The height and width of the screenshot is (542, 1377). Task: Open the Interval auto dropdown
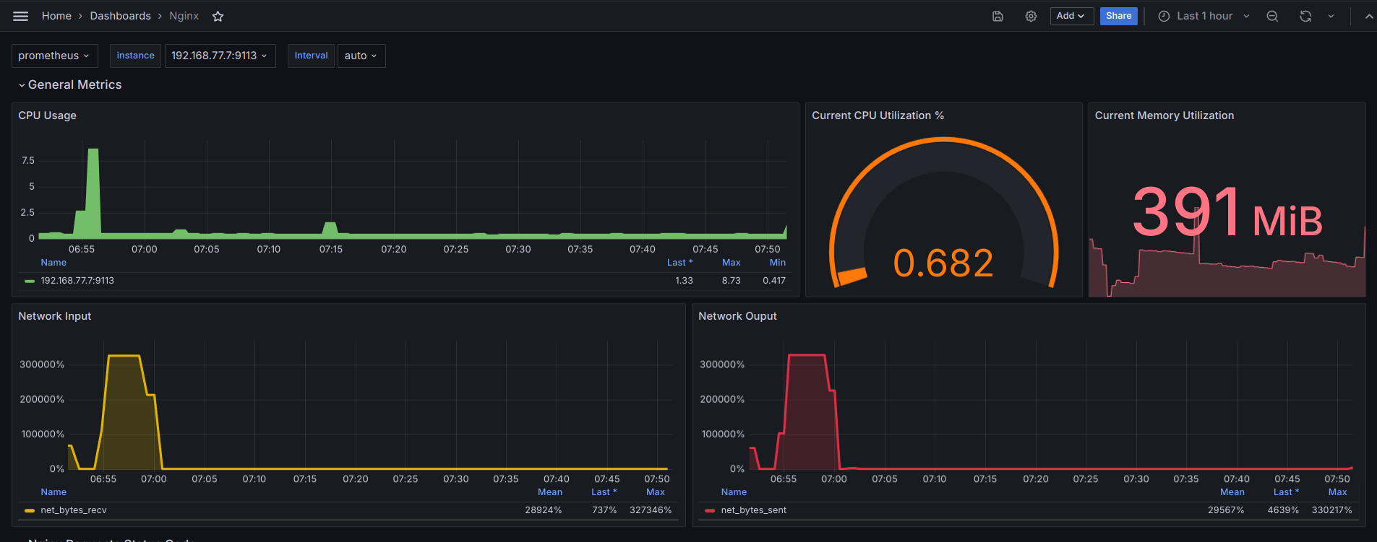click(361, 56)
